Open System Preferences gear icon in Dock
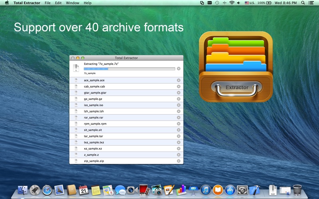Viewport: 319px width, 199px height. coord(242,190)
